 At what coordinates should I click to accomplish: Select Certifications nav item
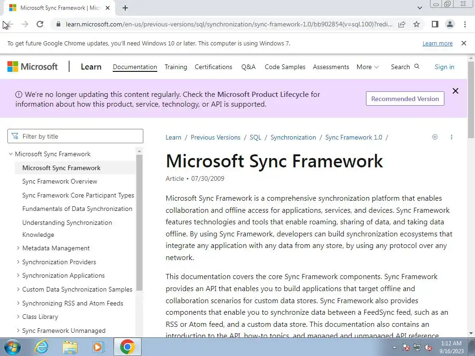[213, 67]
